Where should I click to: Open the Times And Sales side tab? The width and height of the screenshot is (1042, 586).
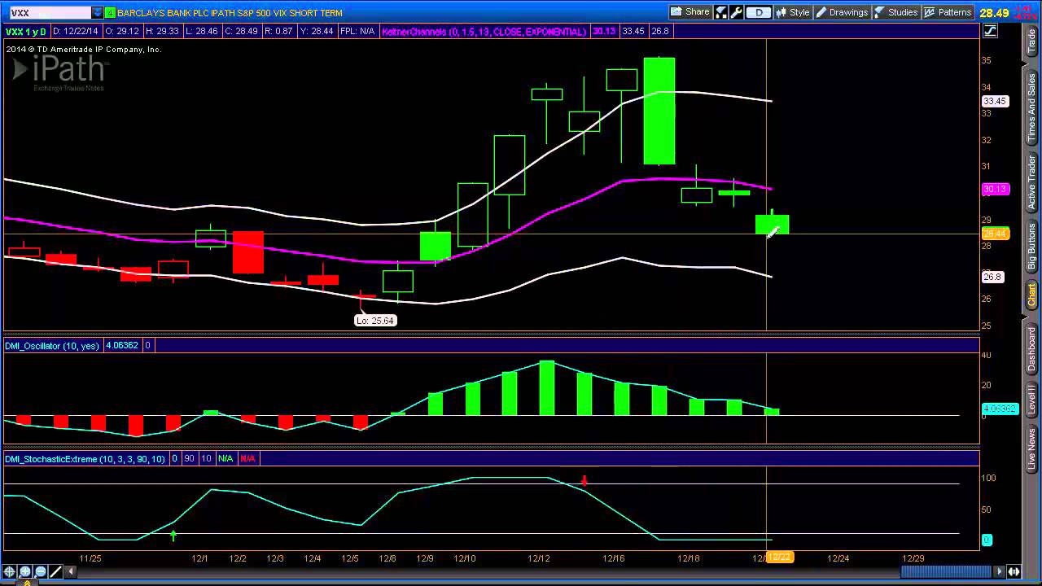(x=1031, y=107)
